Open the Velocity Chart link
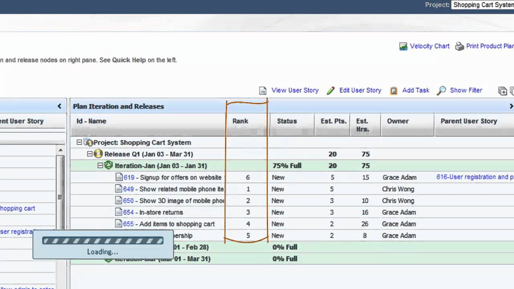 [430, 46]
